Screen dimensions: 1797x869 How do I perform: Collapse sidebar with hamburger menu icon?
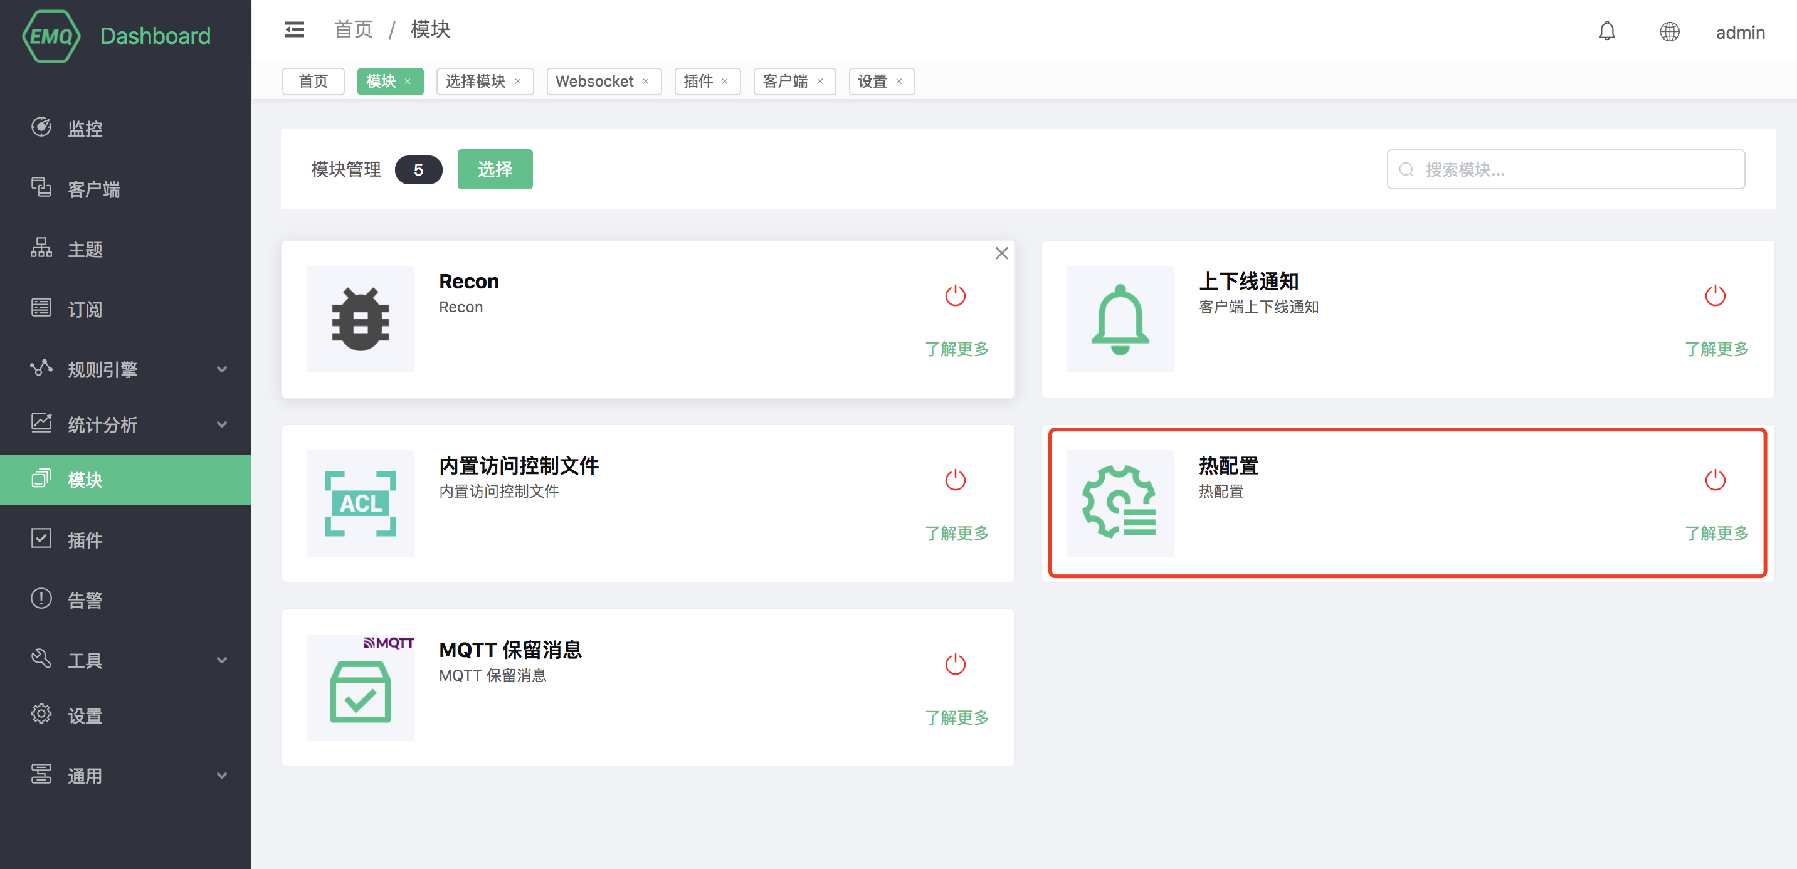click(295, 30)
